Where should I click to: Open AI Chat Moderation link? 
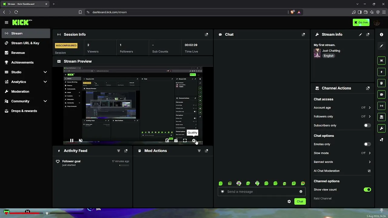click(x=342, y=171)
